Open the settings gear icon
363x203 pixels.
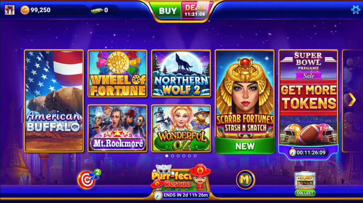point(355,10)
